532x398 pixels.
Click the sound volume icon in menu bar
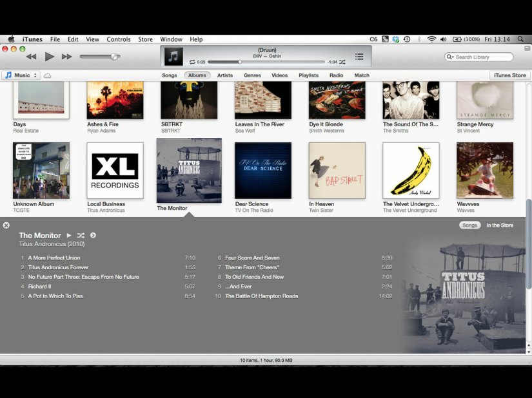(x=444, y=39)
